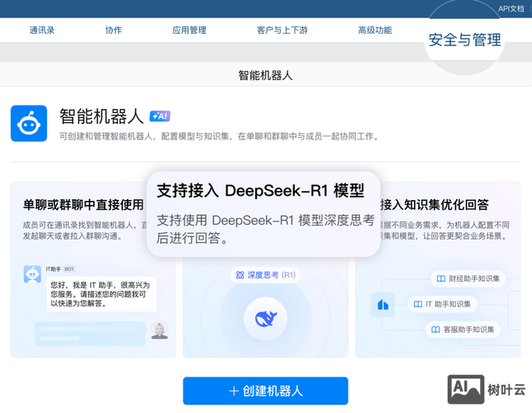The image size is (532, 413).
Task: Open the 安全与管理 tab
Action: (x=464, y=40)
